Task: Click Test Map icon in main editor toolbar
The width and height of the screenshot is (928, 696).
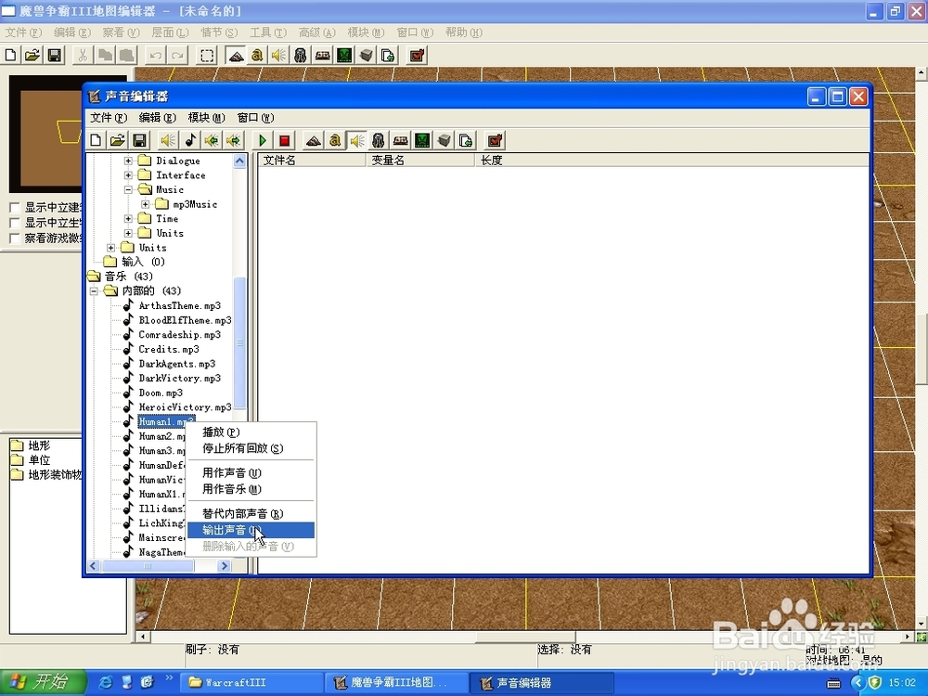Action: (x=418, y=56)
